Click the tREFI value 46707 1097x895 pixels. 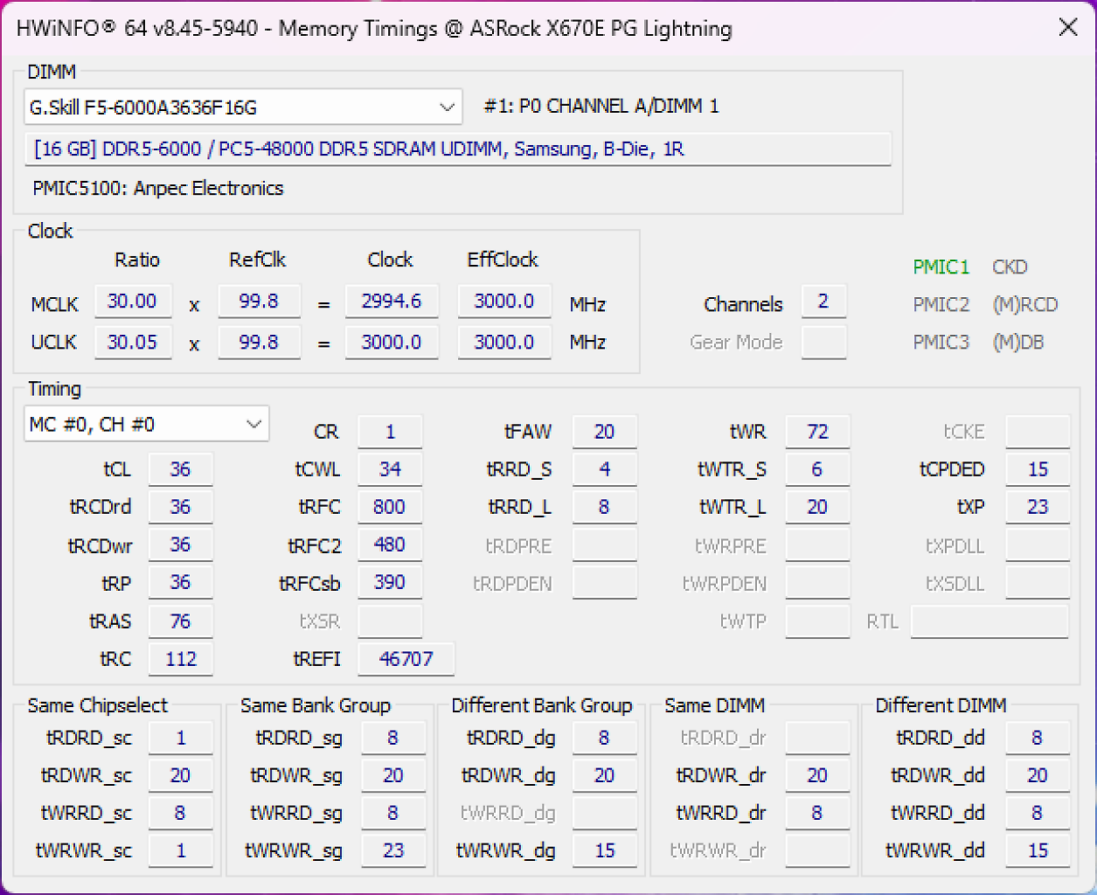tap(406, 658)
